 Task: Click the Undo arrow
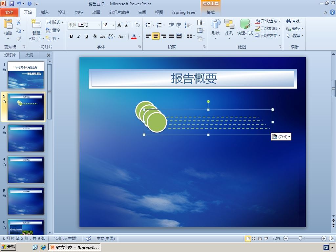[x=19, y=3]
